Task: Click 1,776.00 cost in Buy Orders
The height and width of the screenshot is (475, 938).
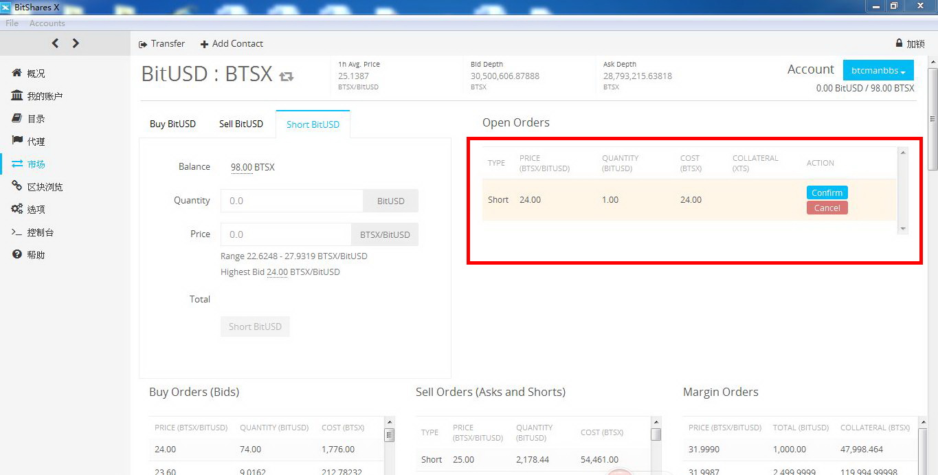Action: 338,449
